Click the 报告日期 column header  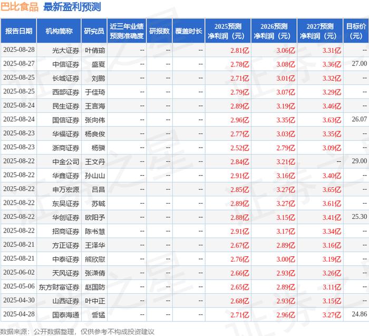18,31
